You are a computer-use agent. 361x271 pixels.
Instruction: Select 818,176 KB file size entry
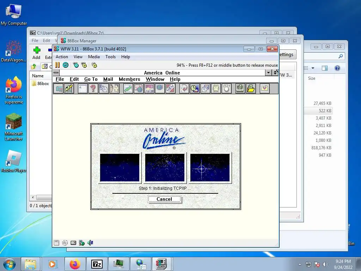pos(321,148)
